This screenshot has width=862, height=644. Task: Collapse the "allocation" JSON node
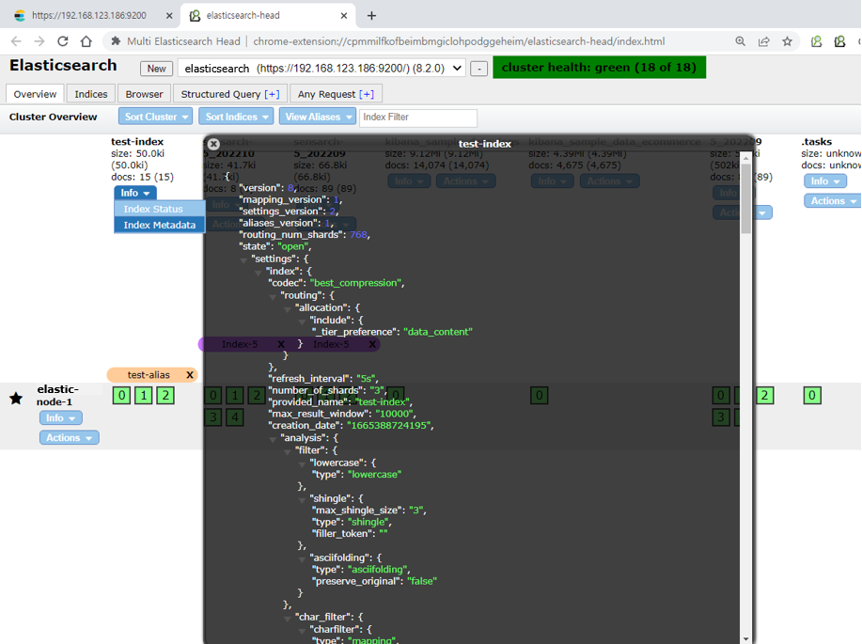287,309
